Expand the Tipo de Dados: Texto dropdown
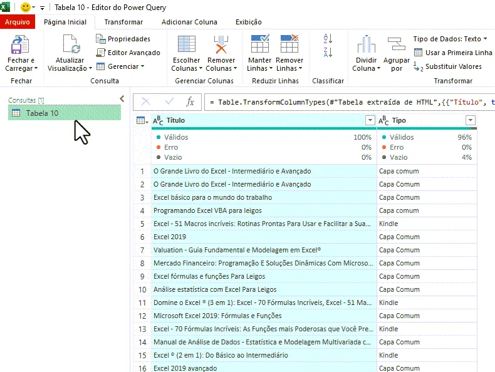495x372 pixels. [x=485, y=39]
